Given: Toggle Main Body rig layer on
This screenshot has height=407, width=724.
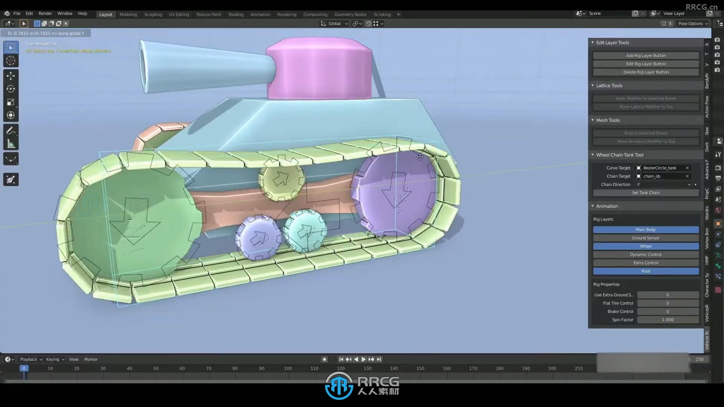Looking at the screenshot, I should (x=646, y=229).
